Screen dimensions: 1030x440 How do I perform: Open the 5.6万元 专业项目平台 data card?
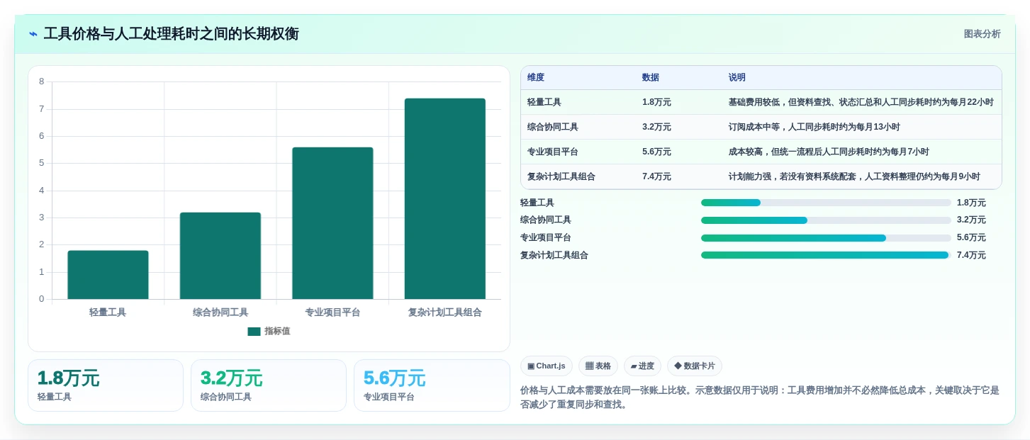(x=432, y=385)
